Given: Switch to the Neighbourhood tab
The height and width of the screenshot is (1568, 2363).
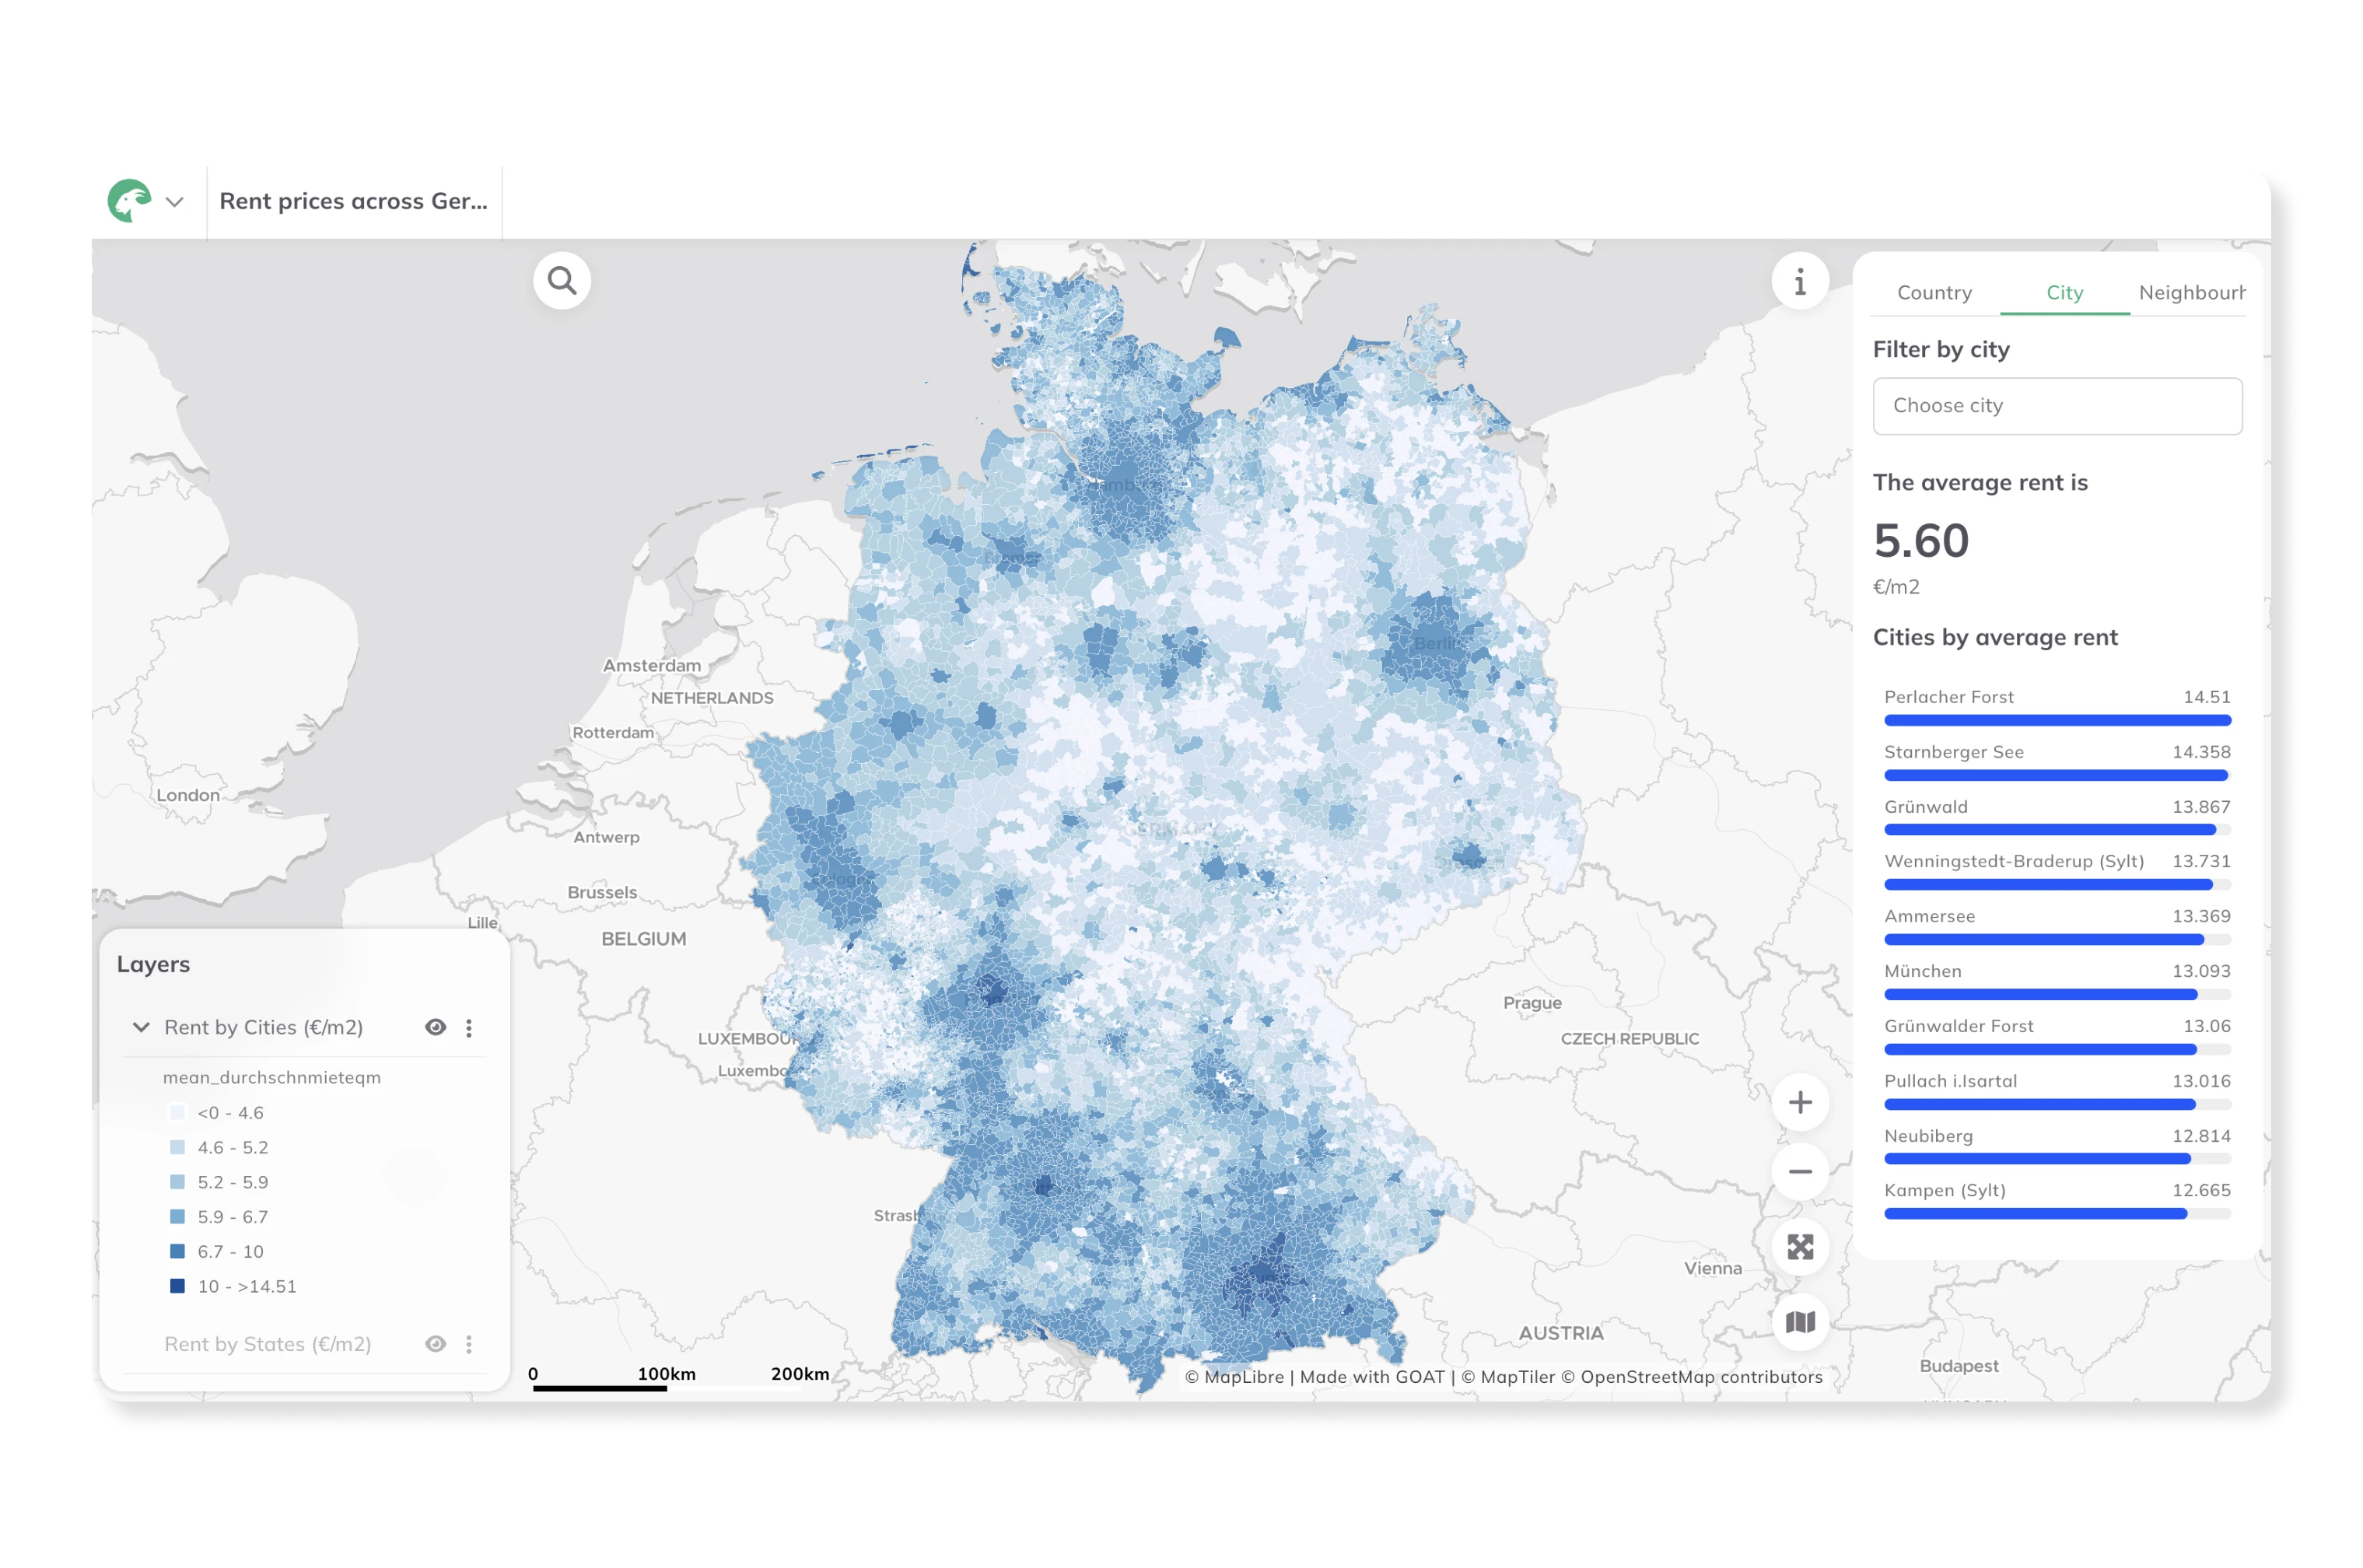Looking at the screenshot, I should pos(2190,293).
